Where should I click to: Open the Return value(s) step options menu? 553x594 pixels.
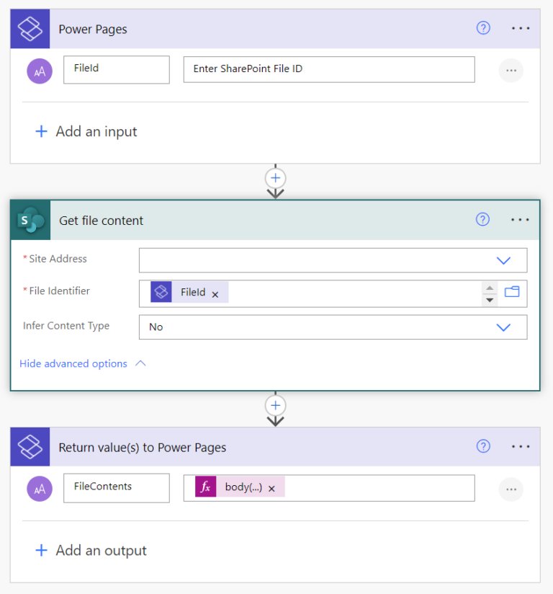point(521,446)
